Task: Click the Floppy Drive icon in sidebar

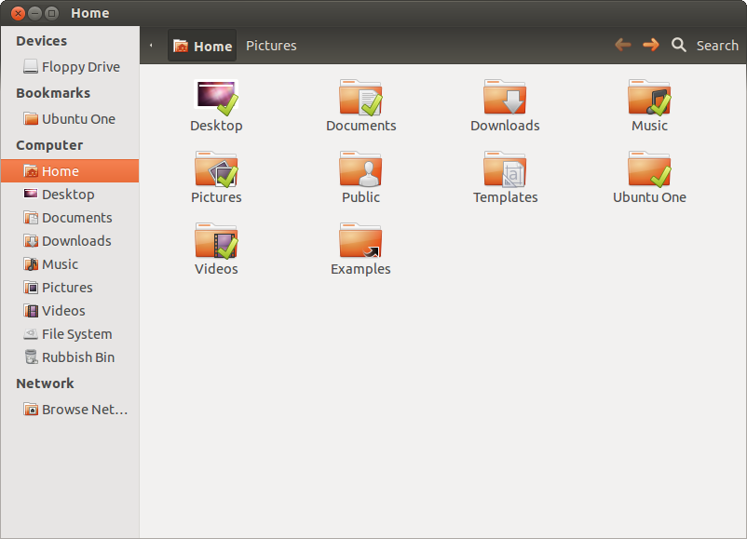Action: coord(31,67)
